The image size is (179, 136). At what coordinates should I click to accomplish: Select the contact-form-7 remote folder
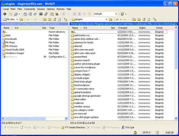(80, 71)
